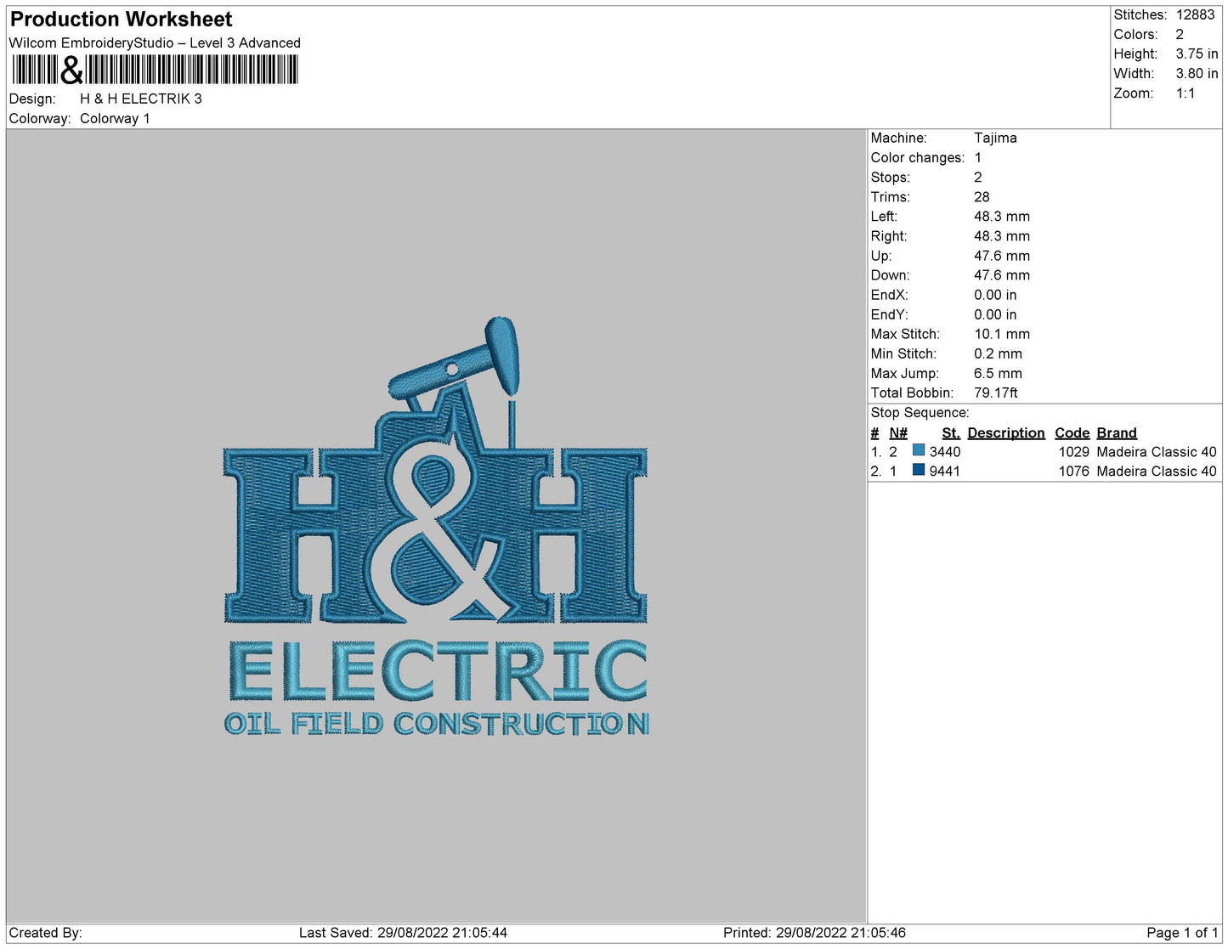Click the Left value '48.3 mm'

coord(1002,216)
